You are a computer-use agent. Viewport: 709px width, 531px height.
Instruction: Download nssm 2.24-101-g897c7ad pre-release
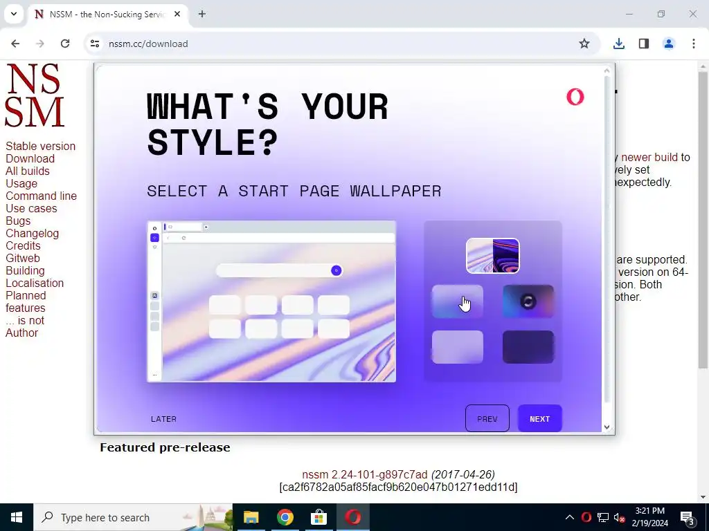point(364,474)
